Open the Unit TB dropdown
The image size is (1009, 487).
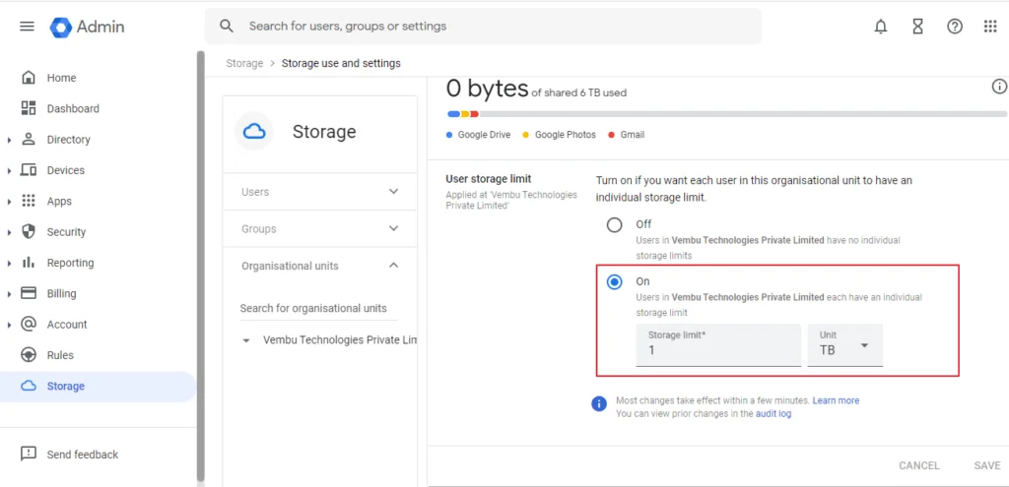click(x=844, y=345)
